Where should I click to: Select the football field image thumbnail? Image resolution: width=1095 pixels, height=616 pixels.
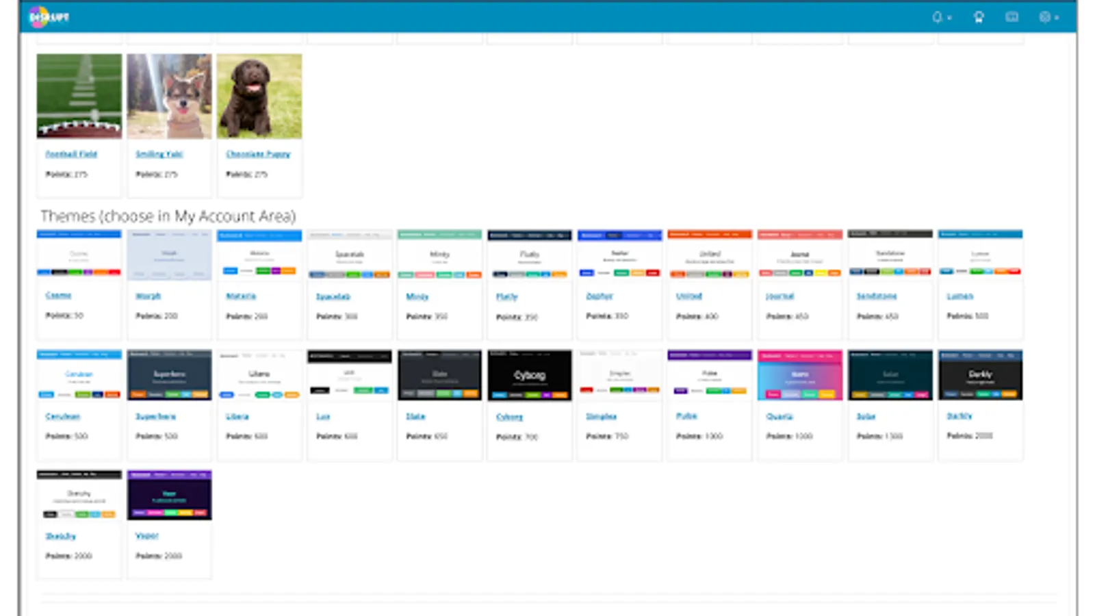pos(79,97)
